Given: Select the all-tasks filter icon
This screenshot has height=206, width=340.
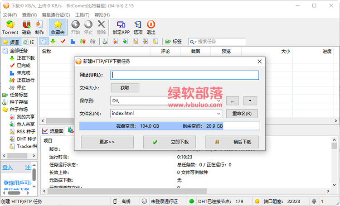Looking at the screenshot, I should click(x=44, y=41).
